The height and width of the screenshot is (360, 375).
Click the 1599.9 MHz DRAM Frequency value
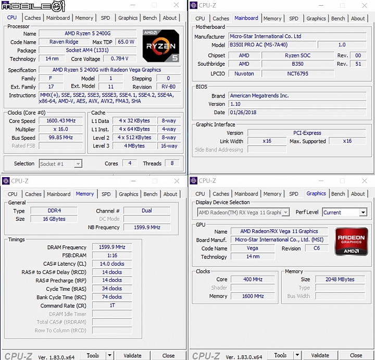pos(112,247)
